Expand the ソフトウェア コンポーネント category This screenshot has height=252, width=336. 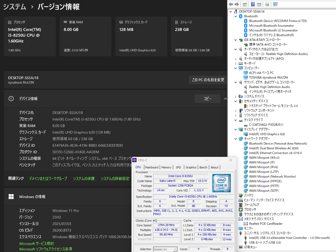236,111
